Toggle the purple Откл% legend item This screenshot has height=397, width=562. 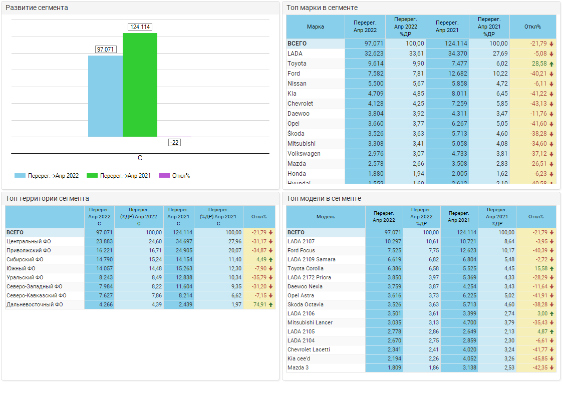(174, 176)
